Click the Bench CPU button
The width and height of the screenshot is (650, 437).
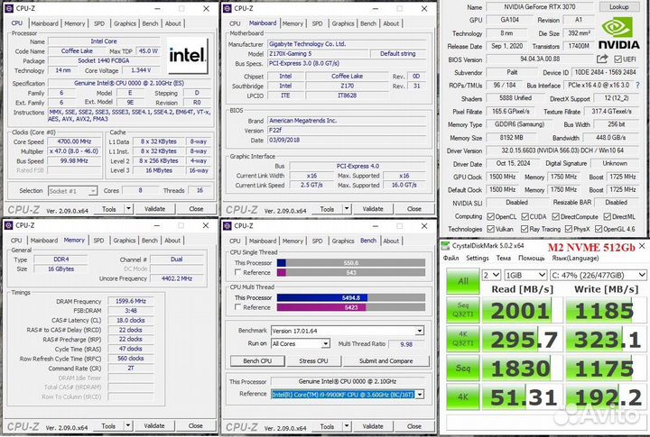(257, 360)
